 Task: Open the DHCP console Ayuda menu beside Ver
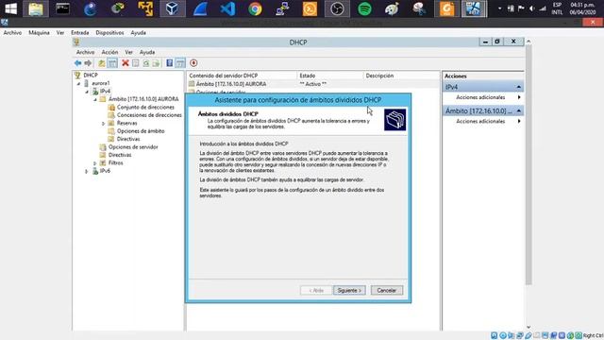pyautogui.click(x=147, y=52)
